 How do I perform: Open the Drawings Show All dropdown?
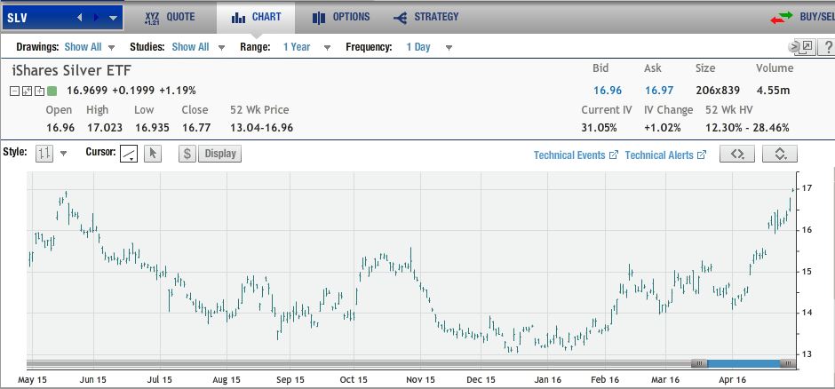click(x=90, y=47)
